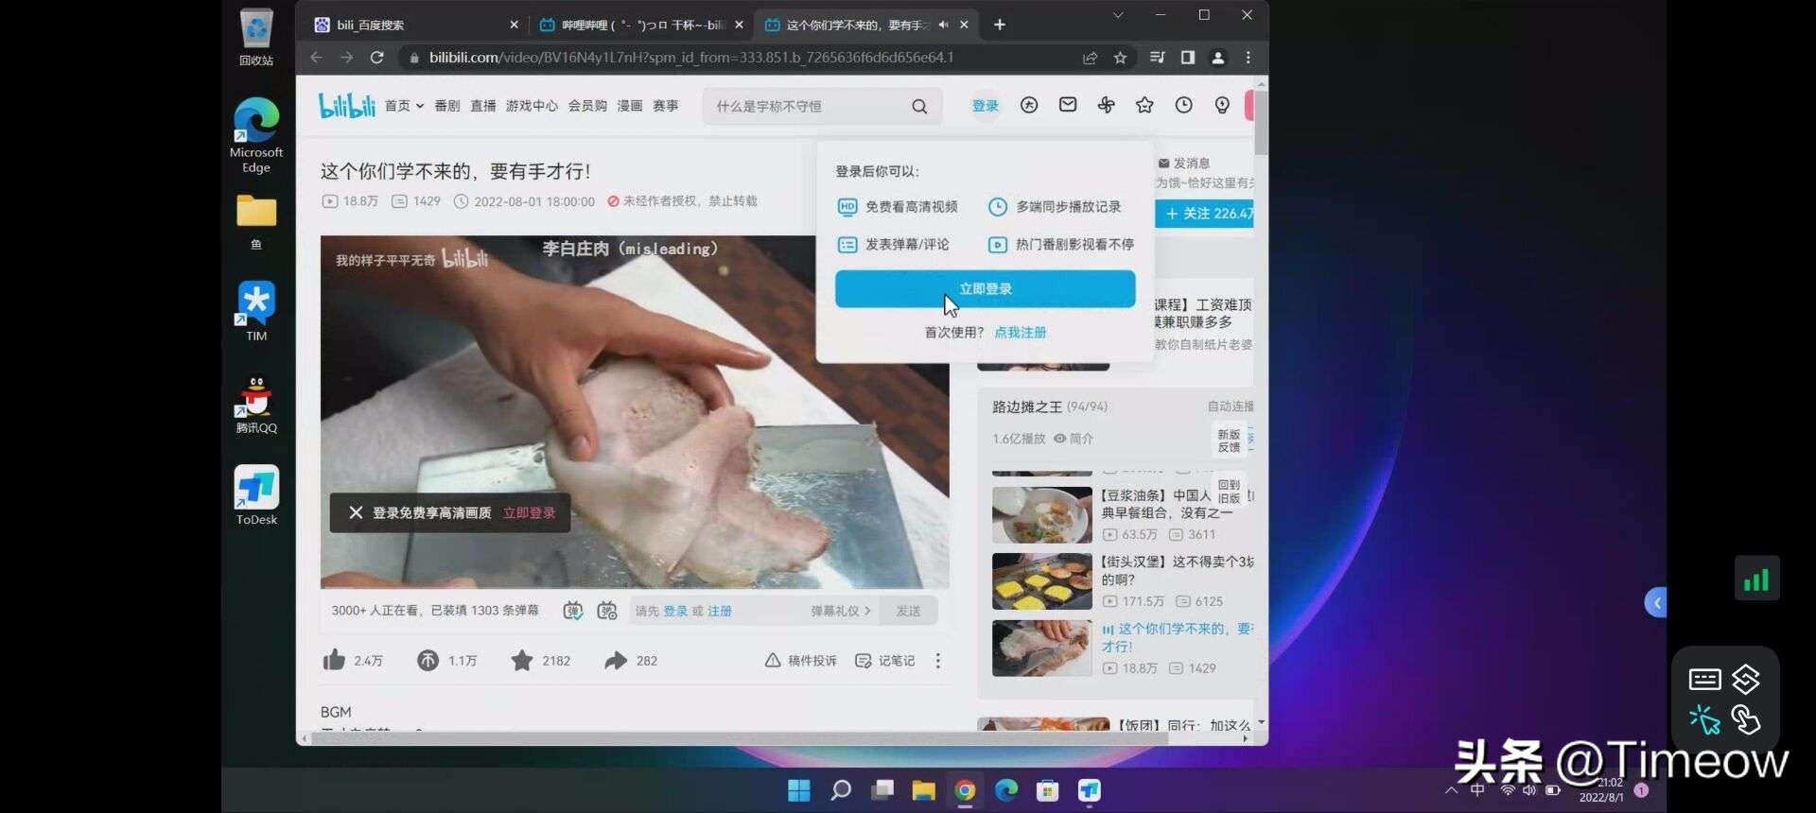Click the 热门番剧影视看不停 icon
Screen dimensions: 1816x813
[997, 245]
